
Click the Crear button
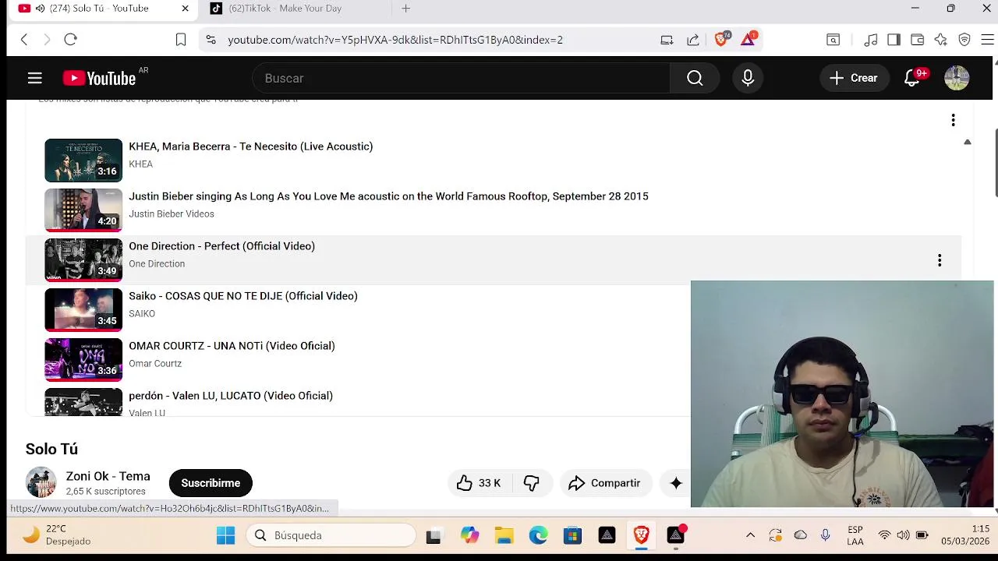(854, 78)
